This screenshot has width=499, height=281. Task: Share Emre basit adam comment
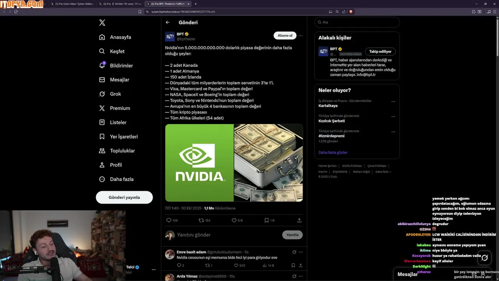[301, 265]
